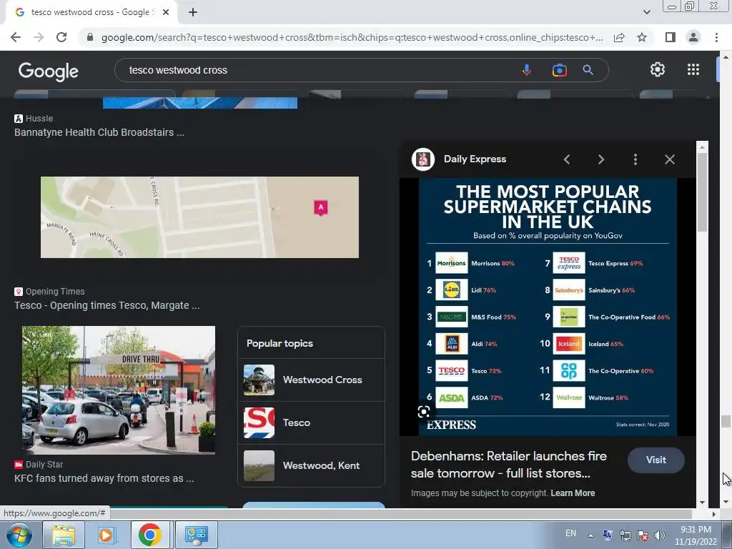Select Westwood Cross popular topic
The height and width of the screenshot is (549, 732).
coord(311,380)
